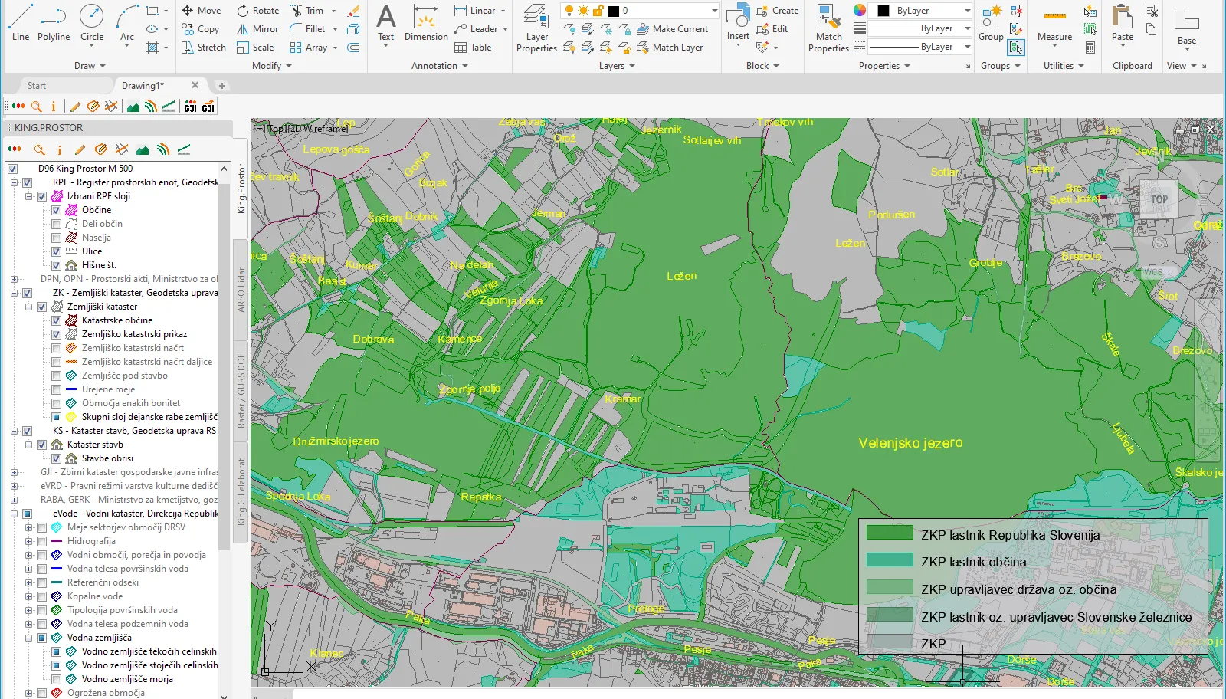The height and width of the screenshot is (699, 1226).
Task: Switch to the Start tab
Action: (x=37, y=86)
